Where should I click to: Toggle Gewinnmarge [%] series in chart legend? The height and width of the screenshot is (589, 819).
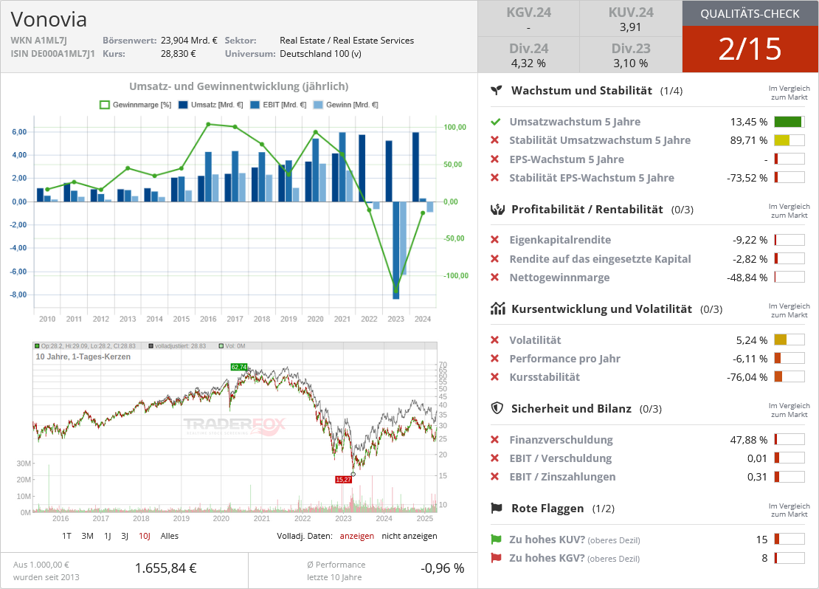[x=135, y=105]
